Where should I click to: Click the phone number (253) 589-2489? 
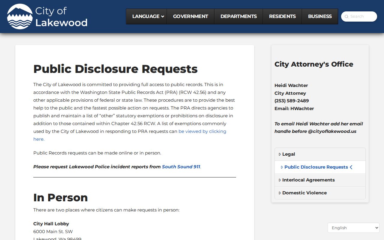292,101
